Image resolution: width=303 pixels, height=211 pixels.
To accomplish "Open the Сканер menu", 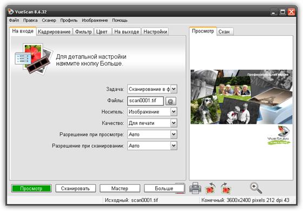I will coord(49,21).
